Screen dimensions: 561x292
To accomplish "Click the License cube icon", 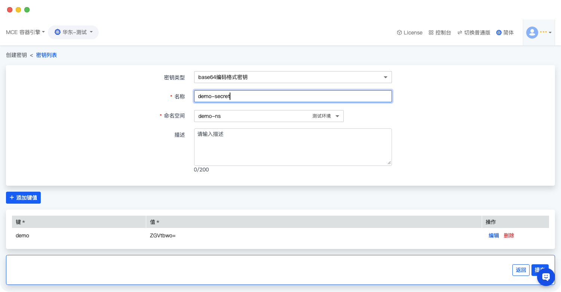I will coord(399,33).
